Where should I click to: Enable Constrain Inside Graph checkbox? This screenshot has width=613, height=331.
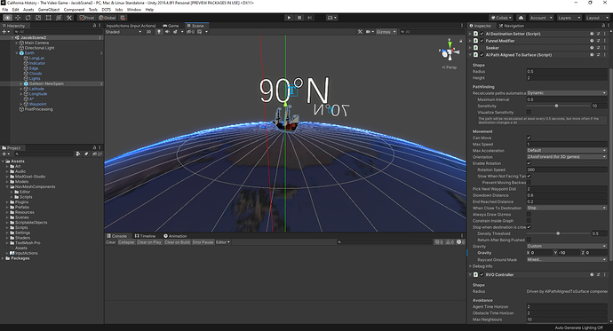[x=529, y=221]
